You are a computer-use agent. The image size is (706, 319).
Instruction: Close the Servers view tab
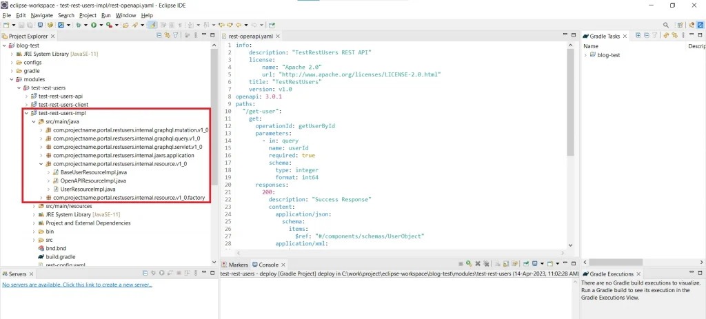click(x=31, y=274)
